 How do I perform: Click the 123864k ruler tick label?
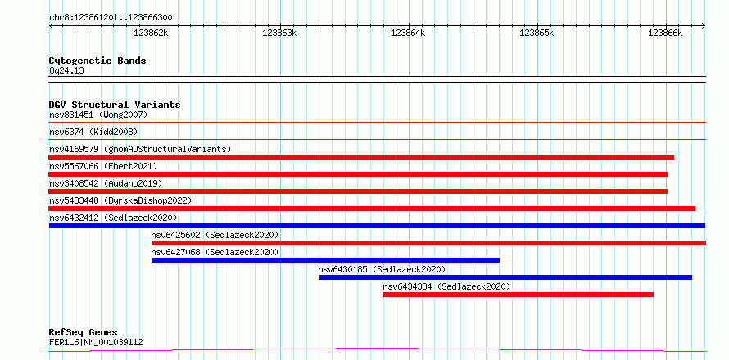(408, 33)
